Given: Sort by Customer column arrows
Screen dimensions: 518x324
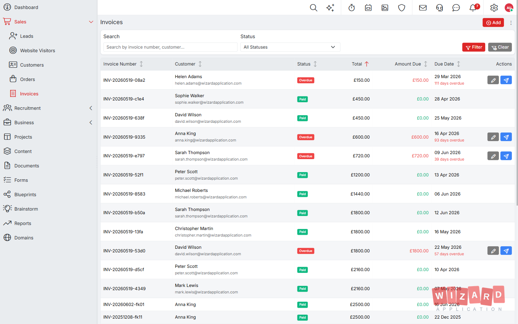Looking at the screenshot, I should tap(200, 64).
